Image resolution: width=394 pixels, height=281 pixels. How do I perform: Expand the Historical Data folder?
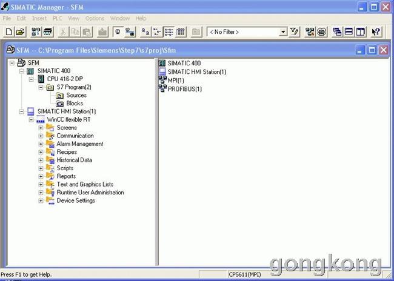pyautogui.click(x=41, y=160)
